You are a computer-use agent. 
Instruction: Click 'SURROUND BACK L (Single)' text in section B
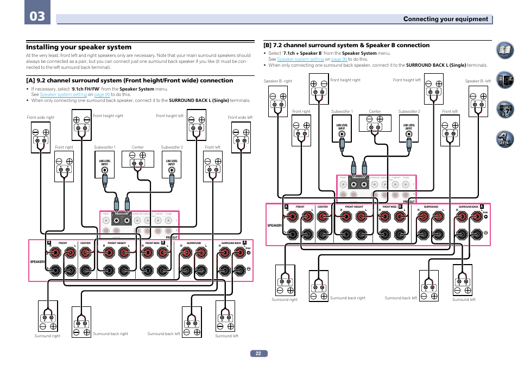pyautogui.click(x=436, y=66)
